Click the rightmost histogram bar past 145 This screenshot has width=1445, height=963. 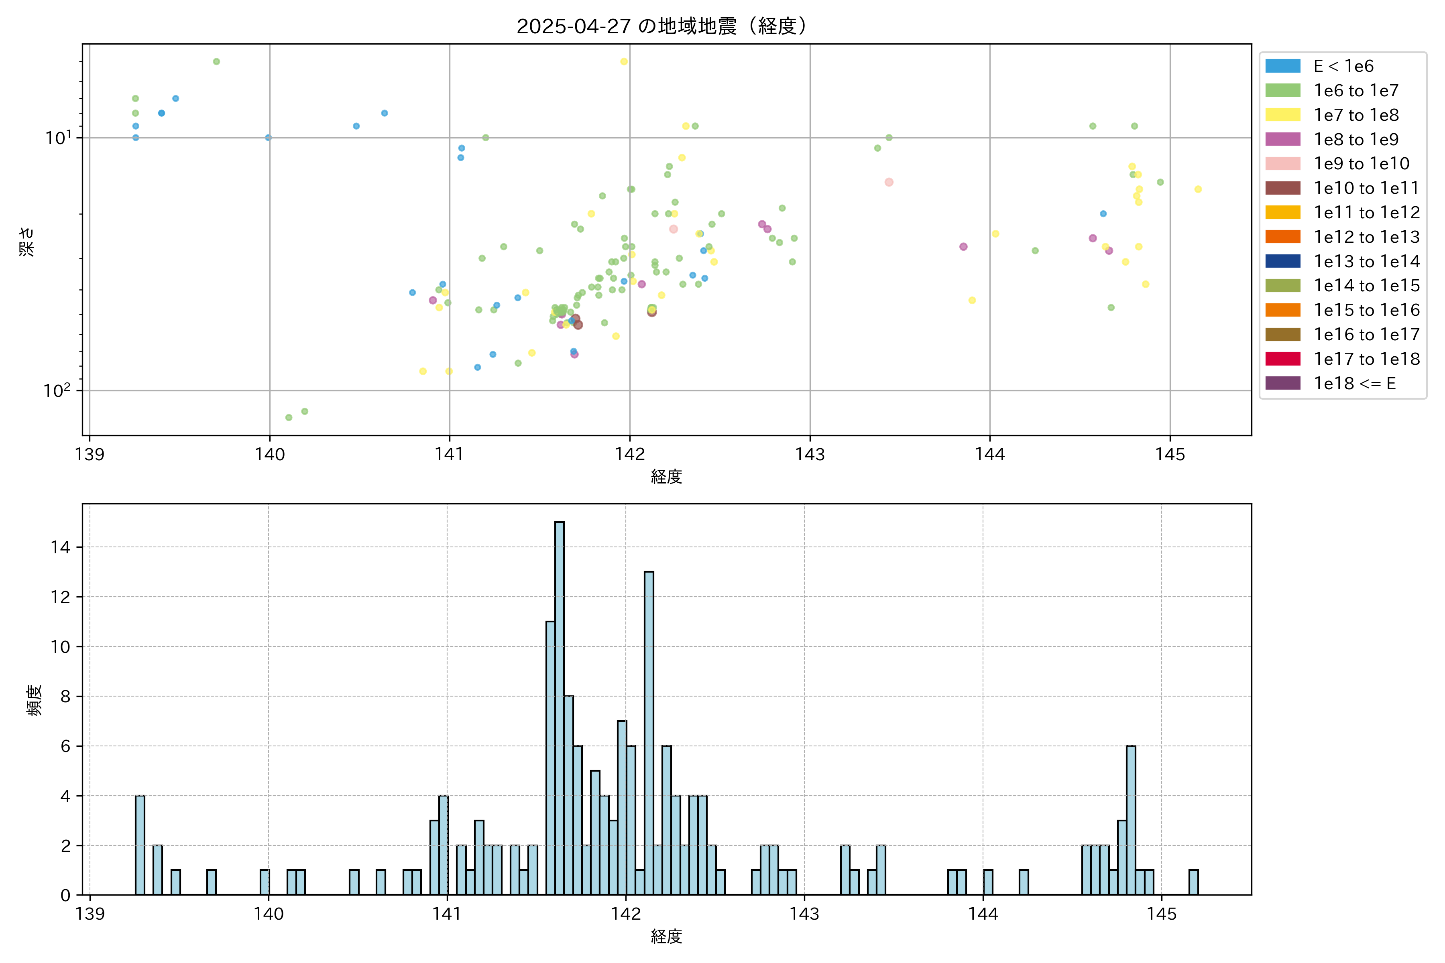pos(1193,882)
